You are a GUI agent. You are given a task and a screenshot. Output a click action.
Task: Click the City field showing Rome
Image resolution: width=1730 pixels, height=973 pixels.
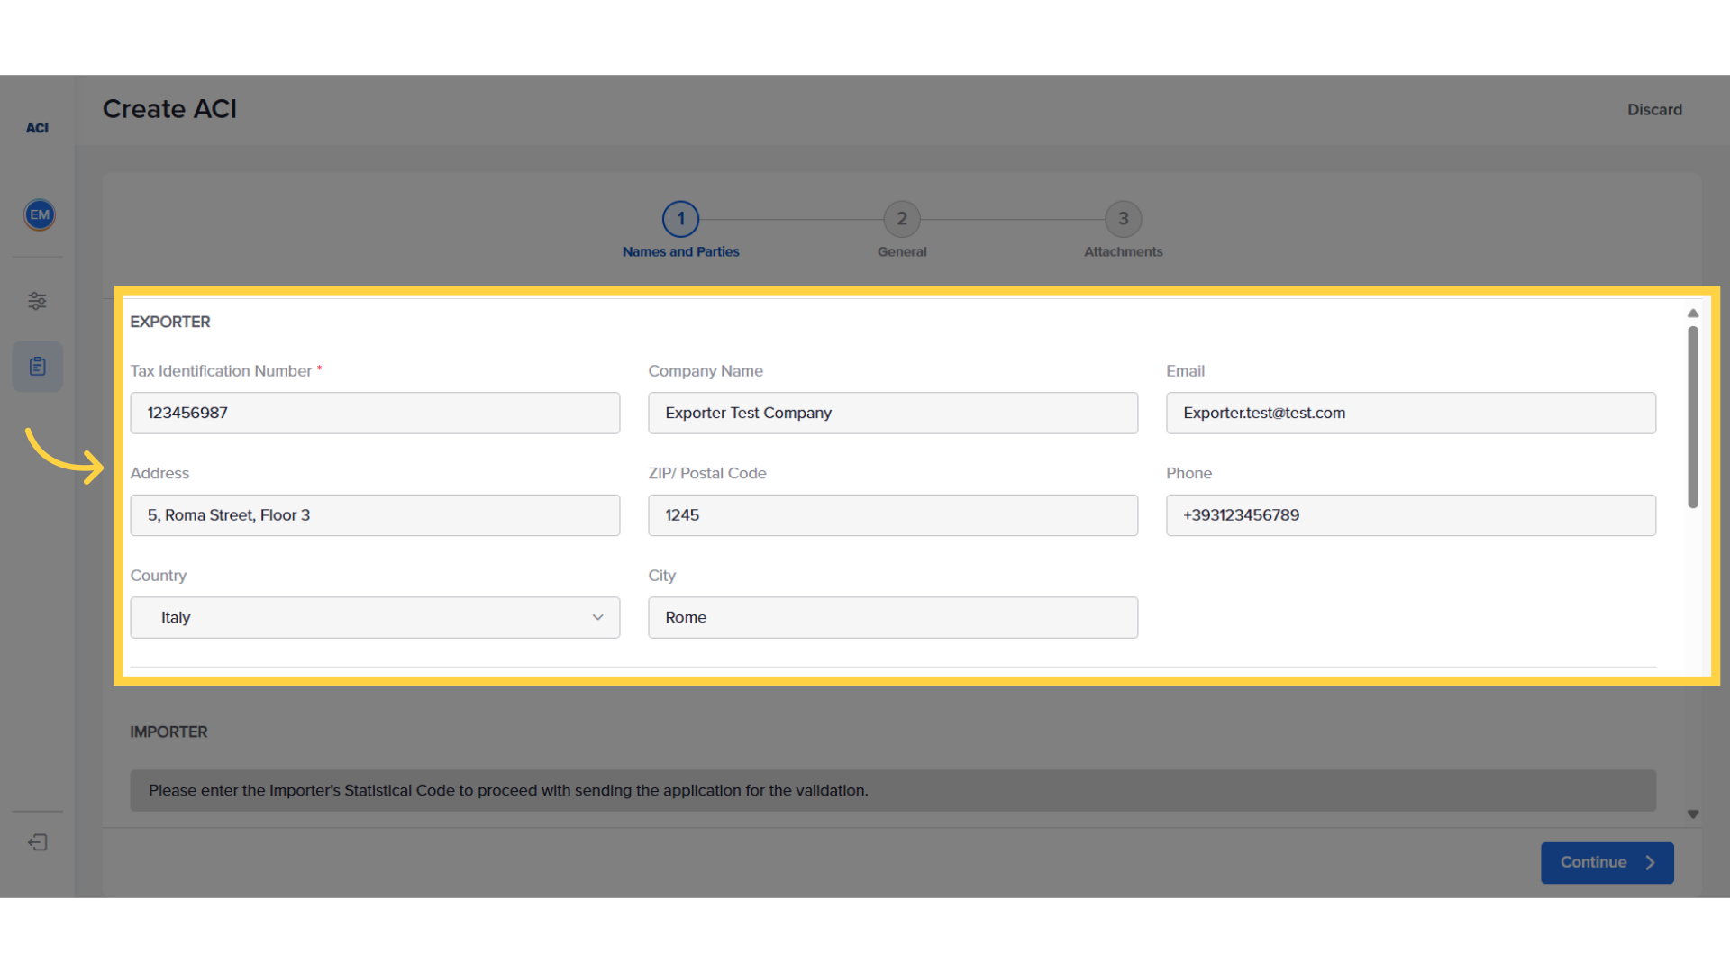coord(893,617)
